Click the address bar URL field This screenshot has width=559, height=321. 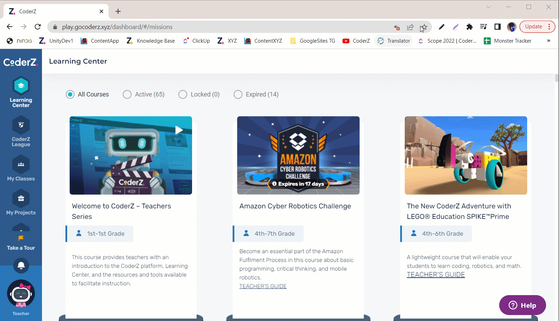(224, 27)
